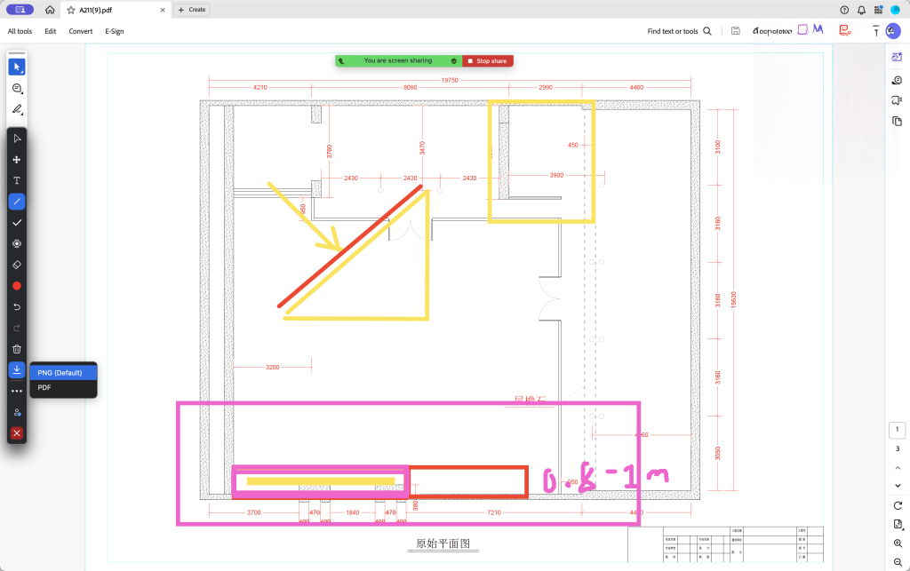Choose PNG (Default) save option
This screenshot has height=571, width=910.
[x=60, y=372]
